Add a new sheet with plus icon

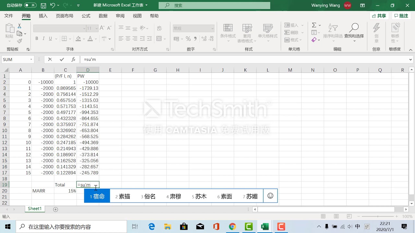pyautogui.click(x=55, y=209)
